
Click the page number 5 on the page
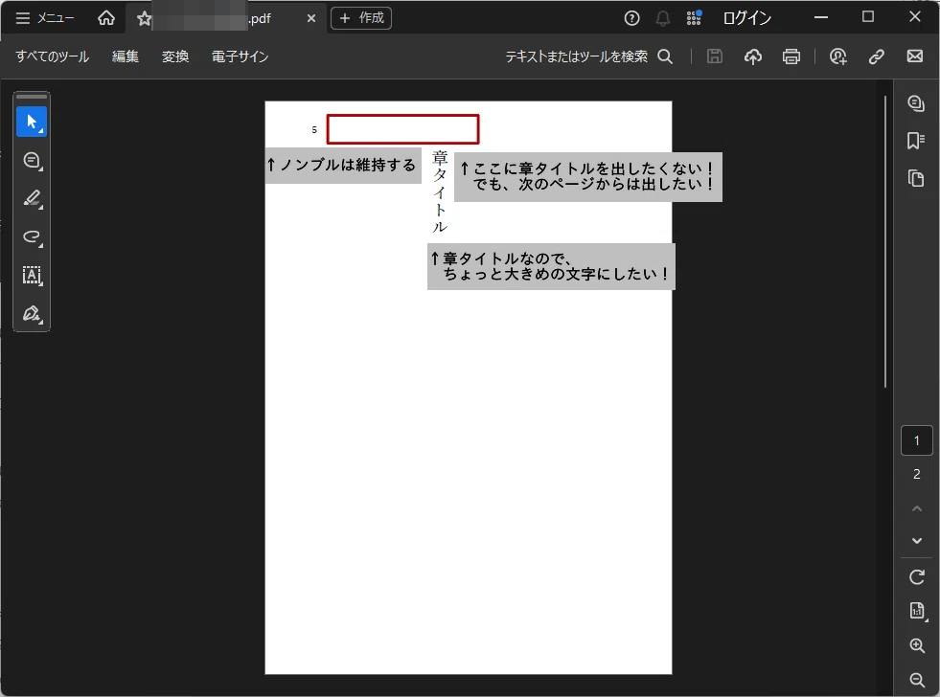point(314,129)
